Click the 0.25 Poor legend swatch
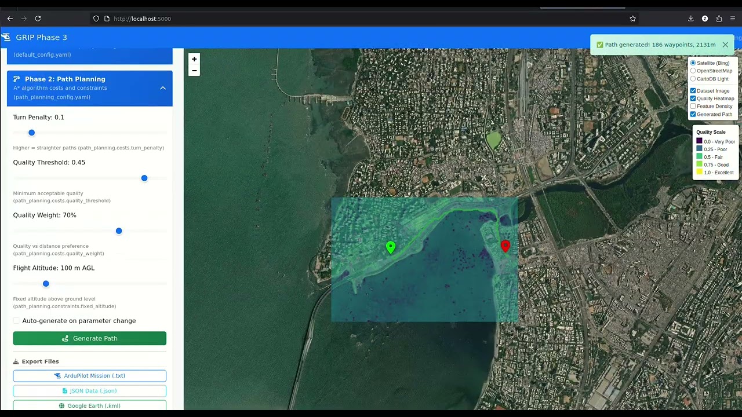This screenshot has height=417, width=742. 699,149
